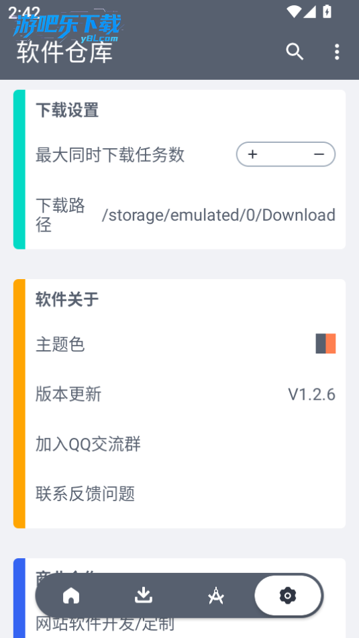Open the downloads tab icon
Image resolution: width=359 pixels, height=638 pixels.
pyautogui.click(x=144, y=595)
